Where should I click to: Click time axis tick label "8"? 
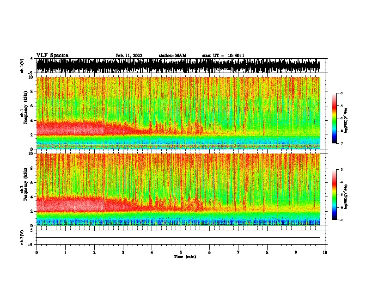[267, 252]
